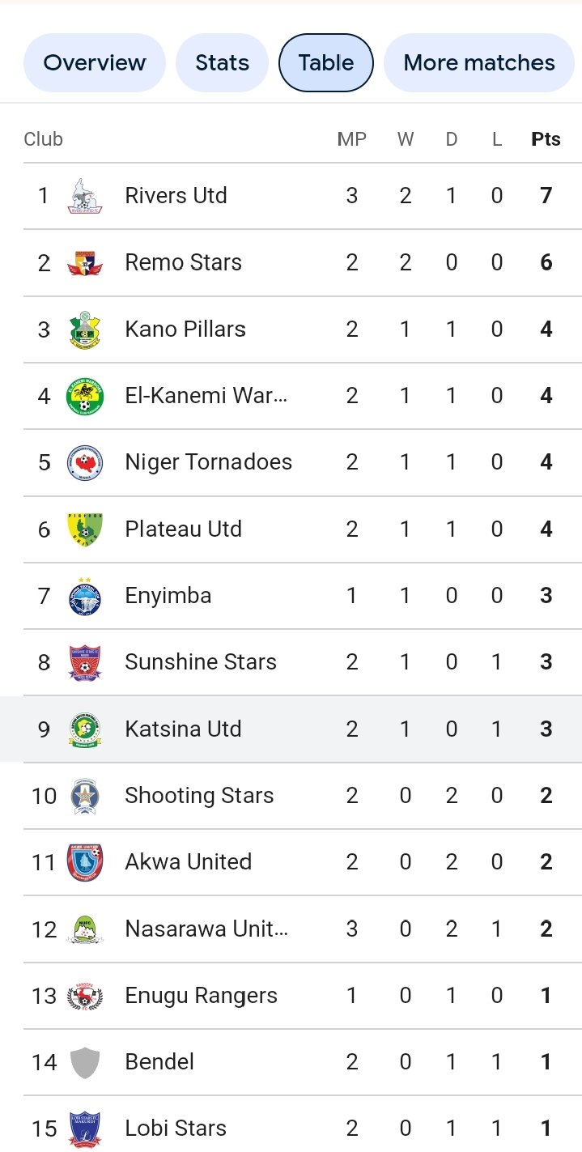This screenshot has width=582, height=1152.
Task: Open the More matches tab
Action: click(x=479, y=63)
